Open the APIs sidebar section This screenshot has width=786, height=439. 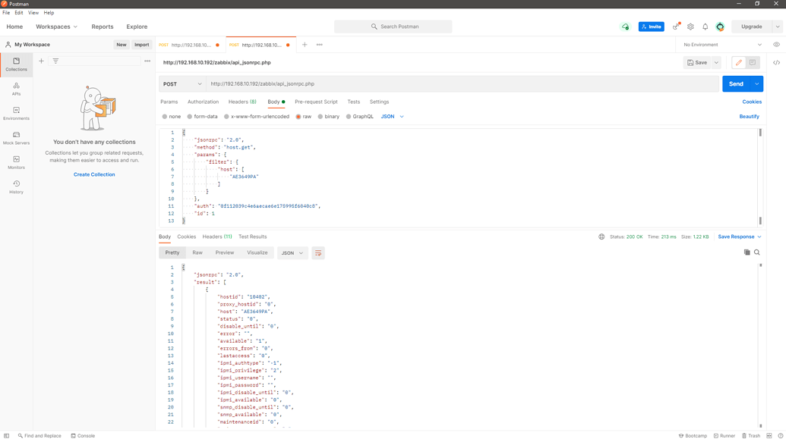click(16, 89)
